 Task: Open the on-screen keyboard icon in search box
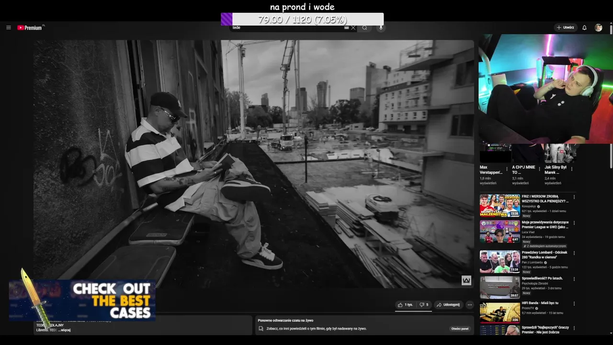click(x=346, y=28)
